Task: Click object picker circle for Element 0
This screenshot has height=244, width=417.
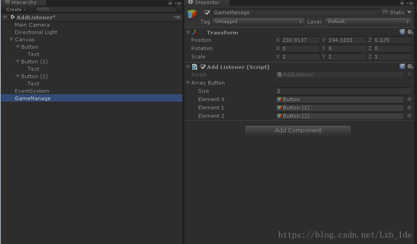Action: tap(409, 99)
